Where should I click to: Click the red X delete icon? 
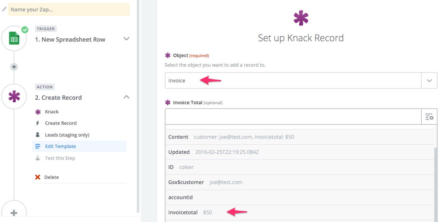(x=38, y=177)
